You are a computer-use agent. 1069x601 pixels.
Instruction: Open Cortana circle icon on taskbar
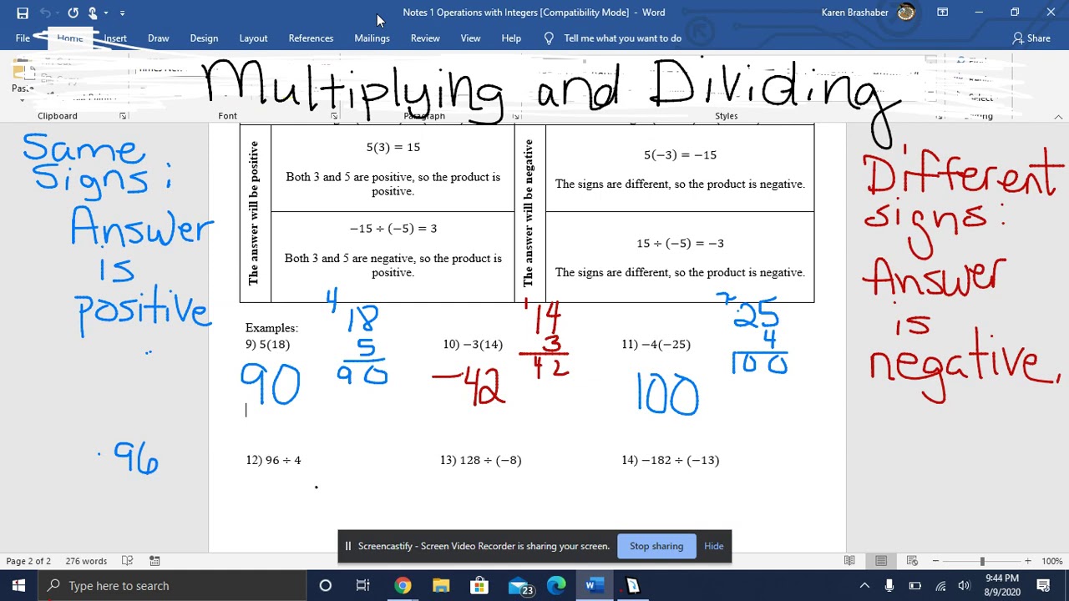[326, 586]
